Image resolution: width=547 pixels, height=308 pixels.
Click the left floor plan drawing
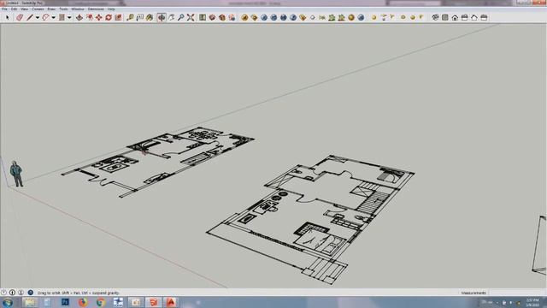[157, 162]
